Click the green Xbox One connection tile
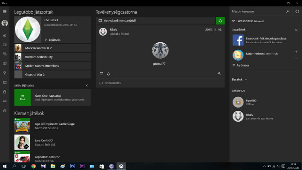 point(23,98)
